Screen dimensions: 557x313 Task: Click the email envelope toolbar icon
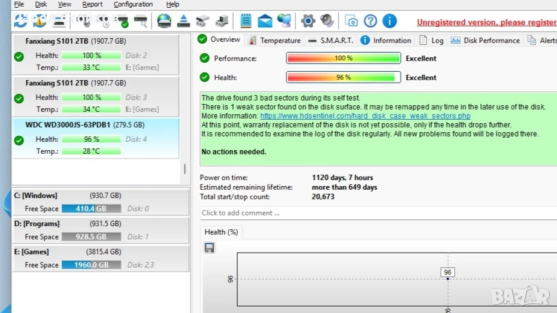pyautogui.click(x=265, y=22)
